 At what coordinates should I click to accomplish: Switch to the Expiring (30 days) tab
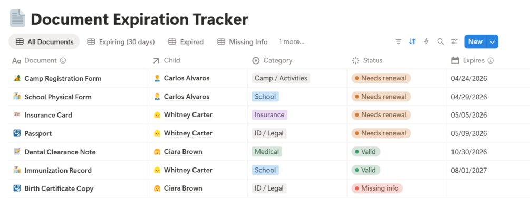coord(121,42)
